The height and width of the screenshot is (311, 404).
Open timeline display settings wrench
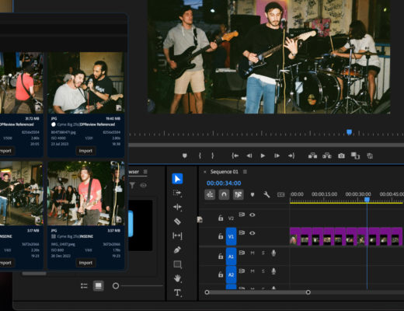tap(266, 194)
